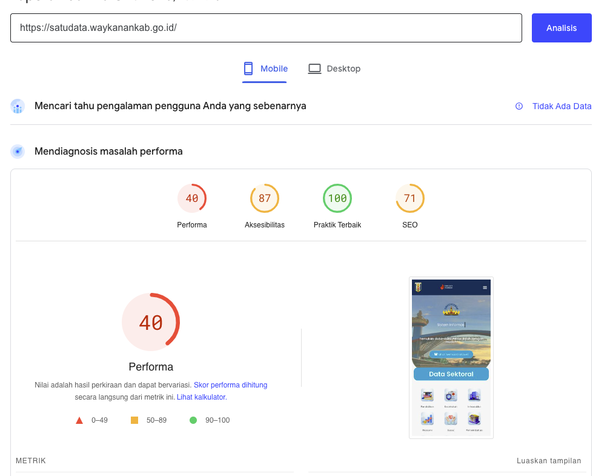The image size is (610, 476).
Task: Click the info icon next to Tidak Ada Data
Action: tap(519, 106)
